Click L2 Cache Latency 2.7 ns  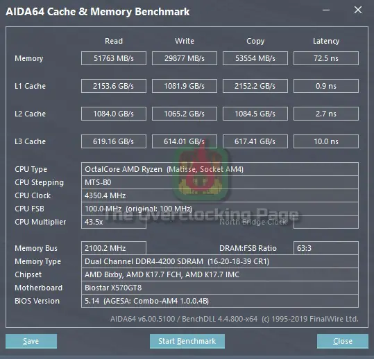click(326, 114)
